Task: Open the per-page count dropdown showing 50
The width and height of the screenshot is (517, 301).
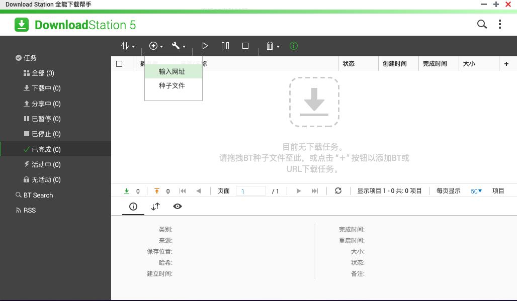Action: click(476, 190)
